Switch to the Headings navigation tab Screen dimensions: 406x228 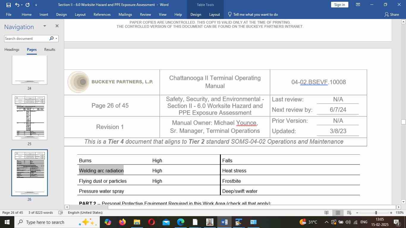click(12, 50)
